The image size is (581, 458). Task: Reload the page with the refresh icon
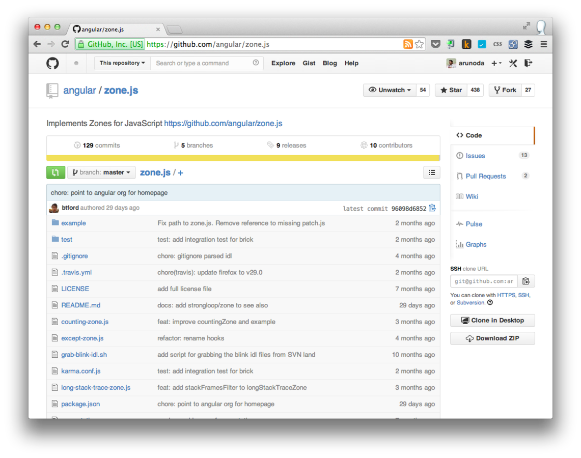65,44
